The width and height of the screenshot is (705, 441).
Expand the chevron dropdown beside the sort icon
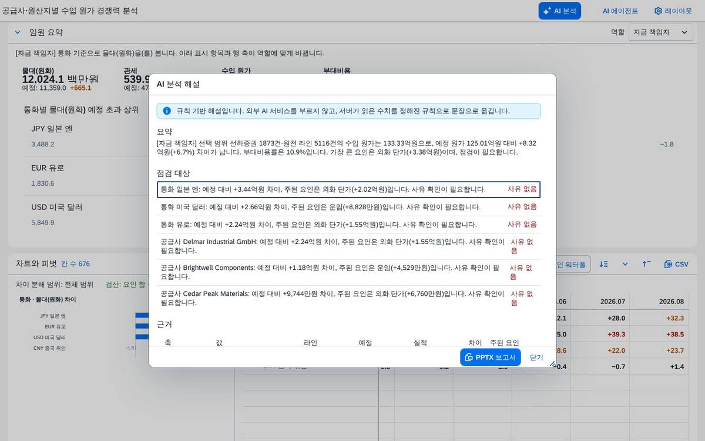tap(625, 264)
